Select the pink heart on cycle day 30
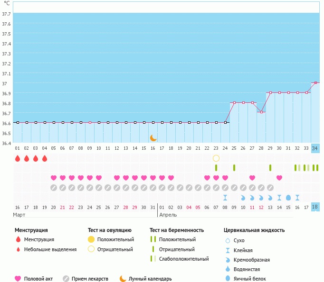Viewport: 324px width, 282px height. (x=279, y=178)
